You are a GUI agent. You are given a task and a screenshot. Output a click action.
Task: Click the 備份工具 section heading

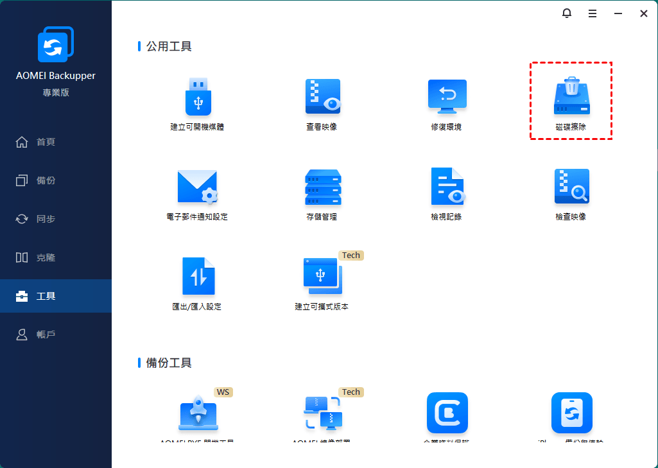point(169,363)
